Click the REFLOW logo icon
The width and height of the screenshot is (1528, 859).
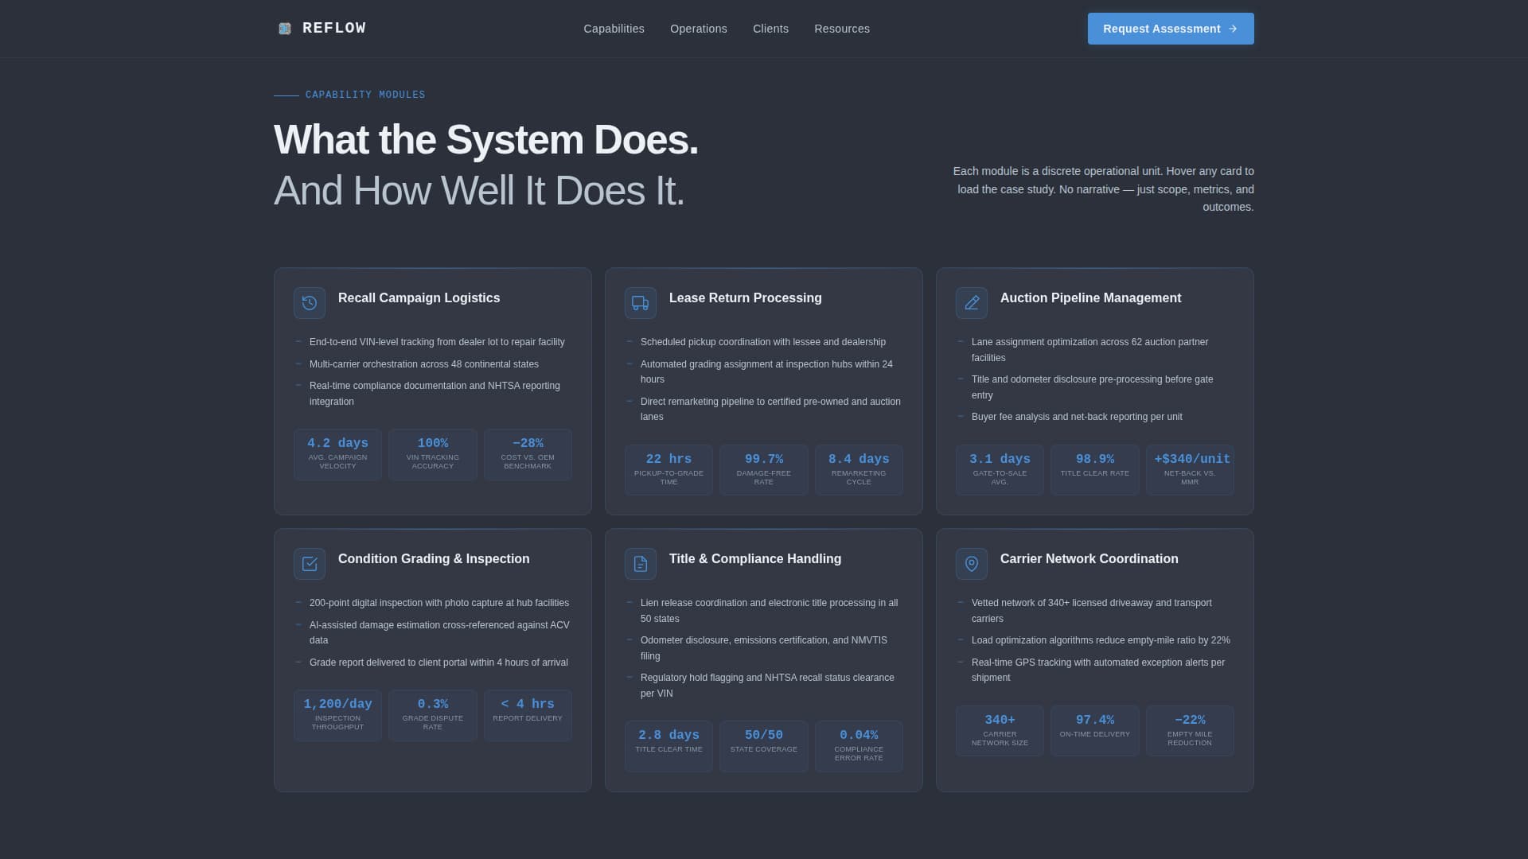[x=284, y=28]
